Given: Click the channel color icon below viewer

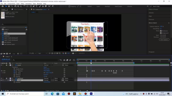Looking at the screenshot, I should [x=63, y=53].
